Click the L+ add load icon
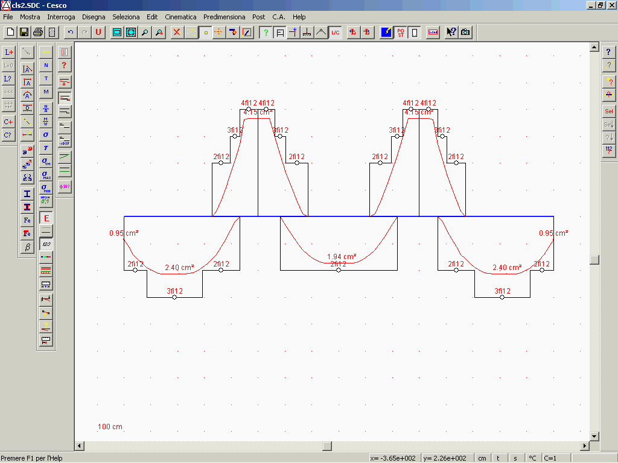The height and width of the screenshot is (463, 618). tap(8, 52)
